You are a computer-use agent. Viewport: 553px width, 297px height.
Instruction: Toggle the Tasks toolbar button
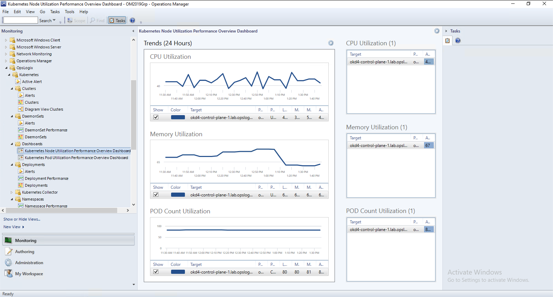[x=117, y=20]
